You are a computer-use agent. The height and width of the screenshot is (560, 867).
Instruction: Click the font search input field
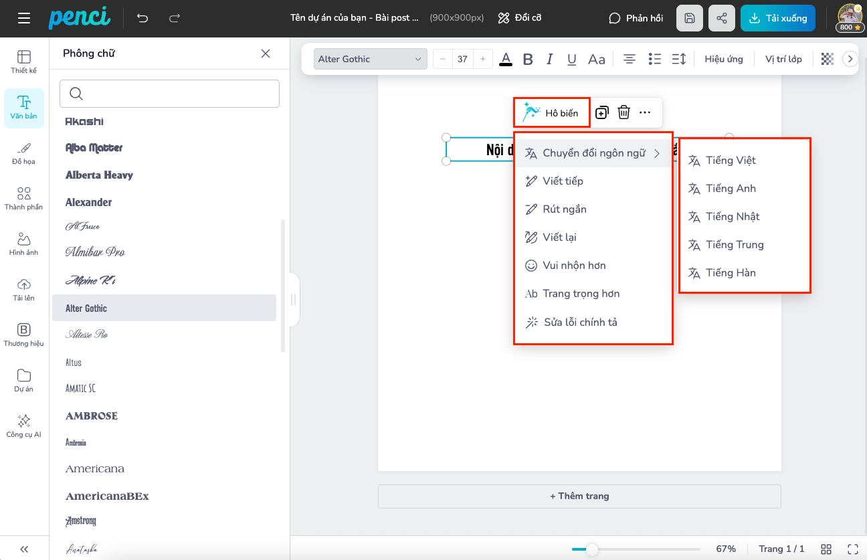coord(169,94)
